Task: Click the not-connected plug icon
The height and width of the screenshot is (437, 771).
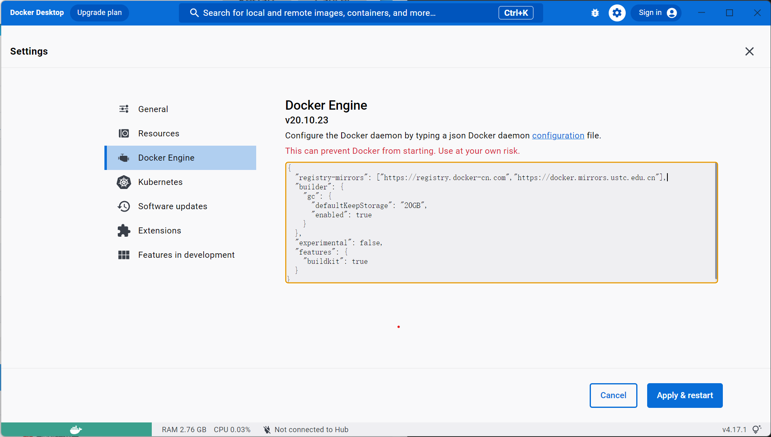Action: (x=267, y=430)
